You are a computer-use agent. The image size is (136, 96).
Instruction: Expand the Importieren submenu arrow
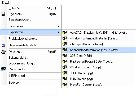59,26
